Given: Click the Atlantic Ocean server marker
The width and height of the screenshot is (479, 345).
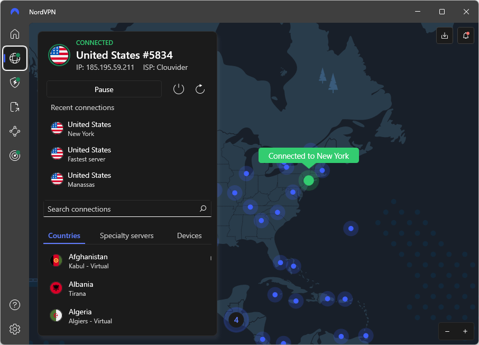Looking at the screenshot, I should click(x=351, y=229).
